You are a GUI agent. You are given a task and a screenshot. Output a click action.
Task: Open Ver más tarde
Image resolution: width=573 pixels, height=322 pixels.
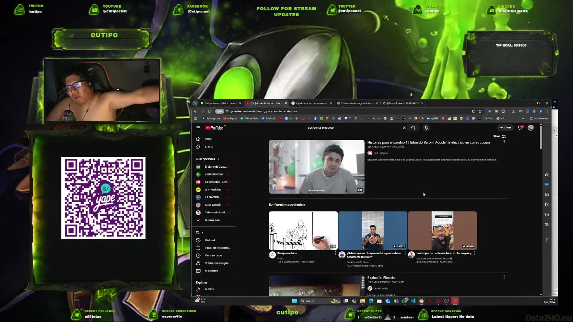coord(214,255)
